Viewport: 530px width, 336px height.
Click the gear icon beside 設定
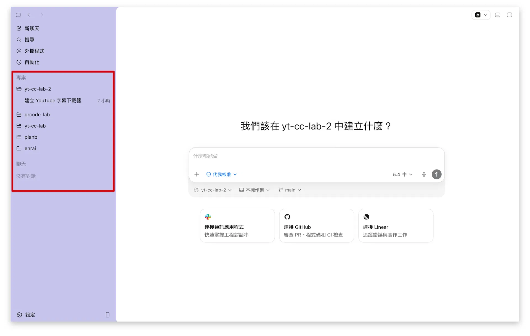coord(19,315)
